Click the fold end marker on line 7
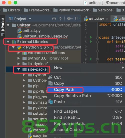The height and width of the screenshot is (138, 125). [x=97, y=51]
